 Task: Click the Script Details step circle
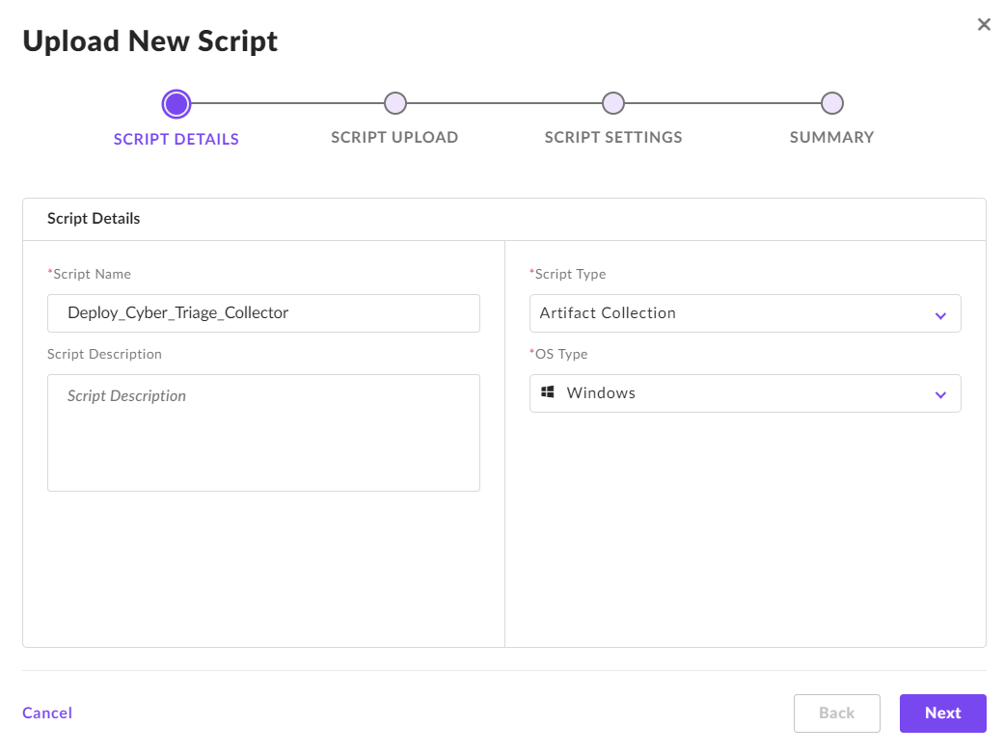coord(176,103)
